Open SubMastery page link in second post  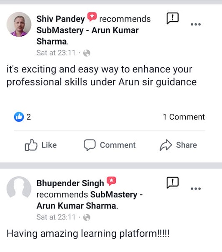coord(90,200)
